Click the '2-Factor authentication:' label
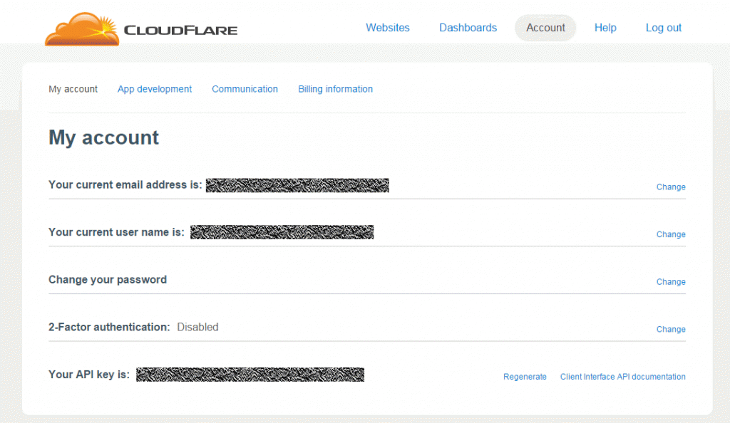The image size is (730, 423). pos(109,328)
